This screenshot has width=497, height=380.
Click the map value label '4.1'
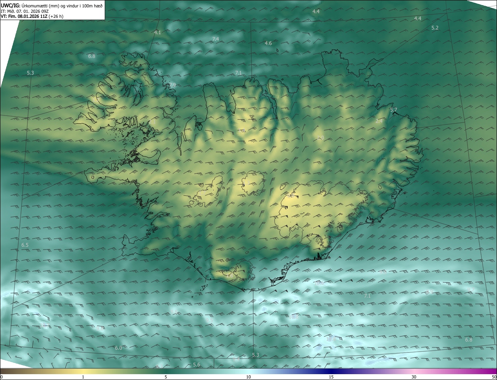(x=157, y=33)
